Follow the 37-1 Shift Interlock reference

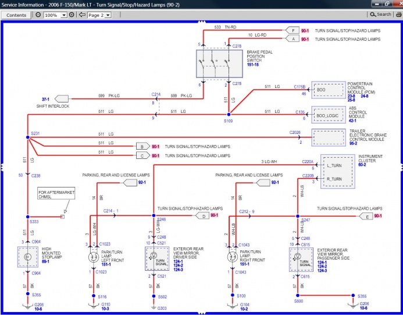pyautogui.click(x=45, y=99)
